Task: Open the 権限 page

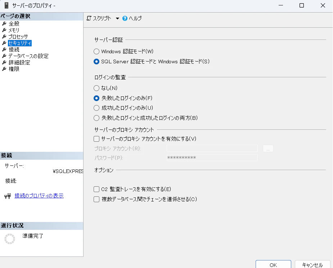Action: [14, 69]
